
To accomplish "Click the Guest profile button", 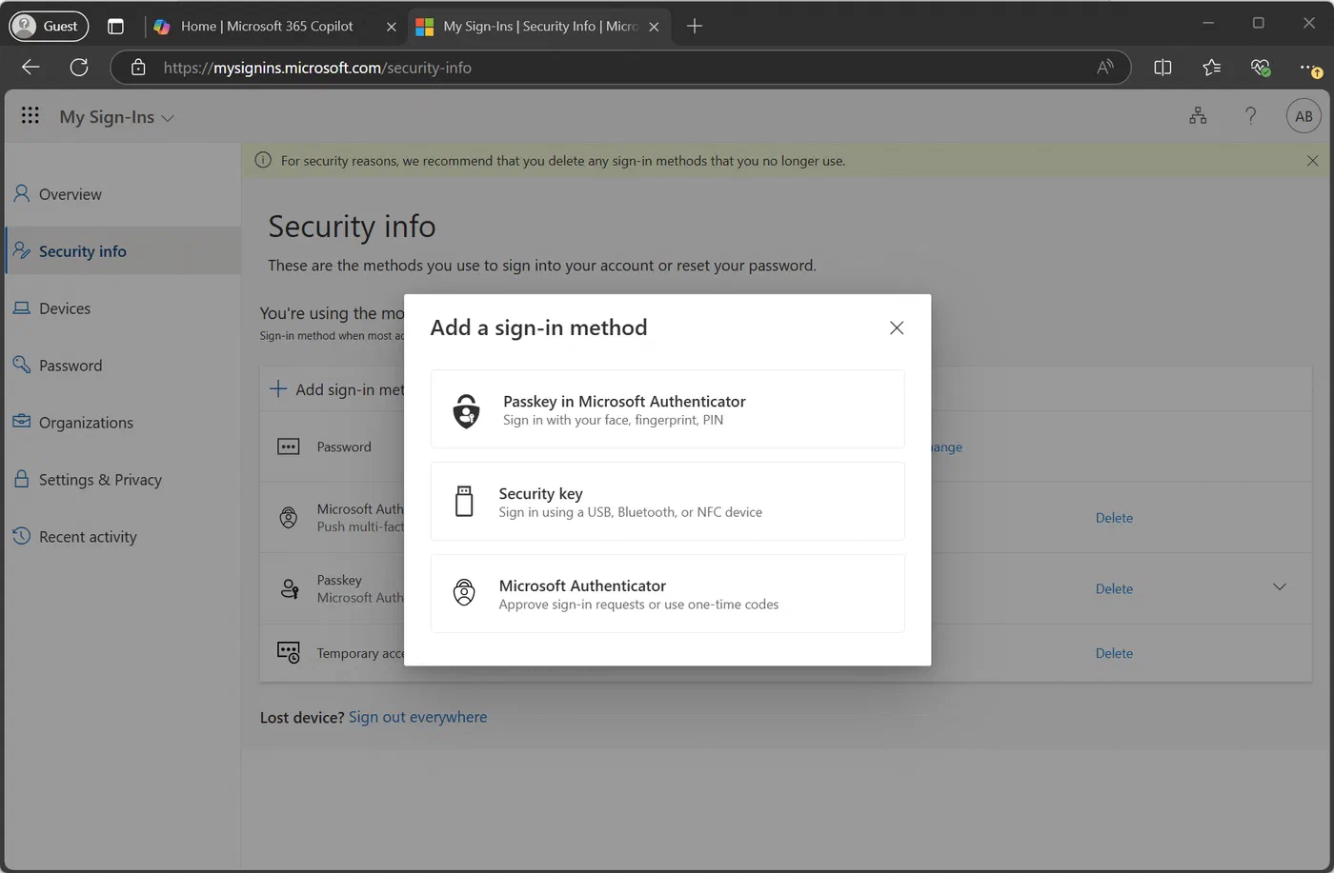I will (49, 27).
